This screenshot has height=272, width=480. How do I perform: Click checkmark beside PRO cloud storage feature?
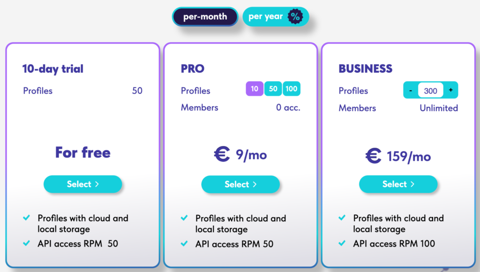click(185, 218)
